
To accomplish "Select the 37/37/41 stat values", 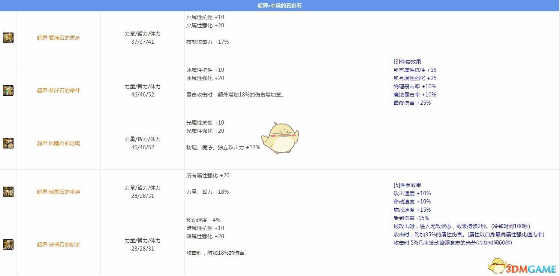I will pos(142,42).
